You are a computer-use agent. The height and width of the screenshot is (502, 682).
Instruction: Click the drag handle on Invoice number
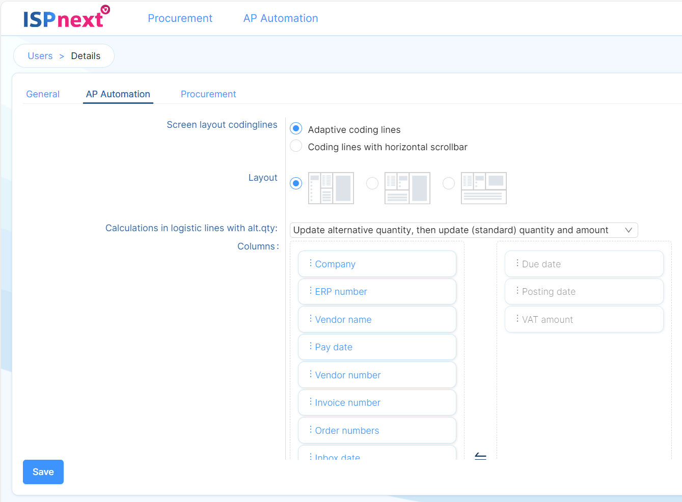point(310,402)
